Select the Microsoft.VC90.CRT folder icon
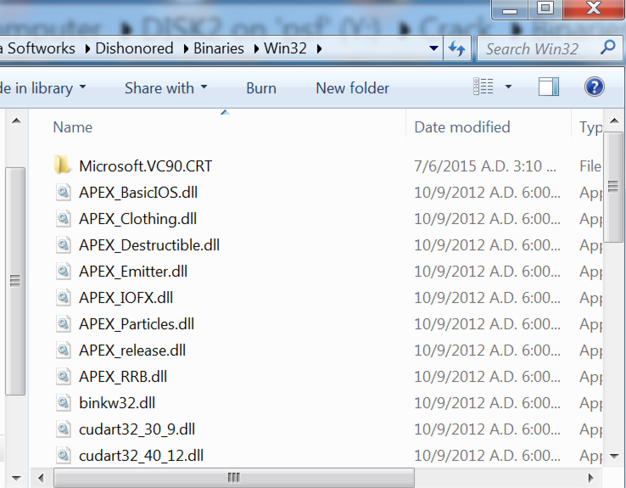This screenshot has width=626, height=488. click(63, 165)
